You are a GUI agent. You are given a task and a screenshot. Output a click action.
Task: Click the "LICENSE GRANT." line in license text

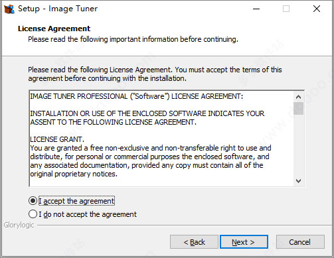[57, 139]
